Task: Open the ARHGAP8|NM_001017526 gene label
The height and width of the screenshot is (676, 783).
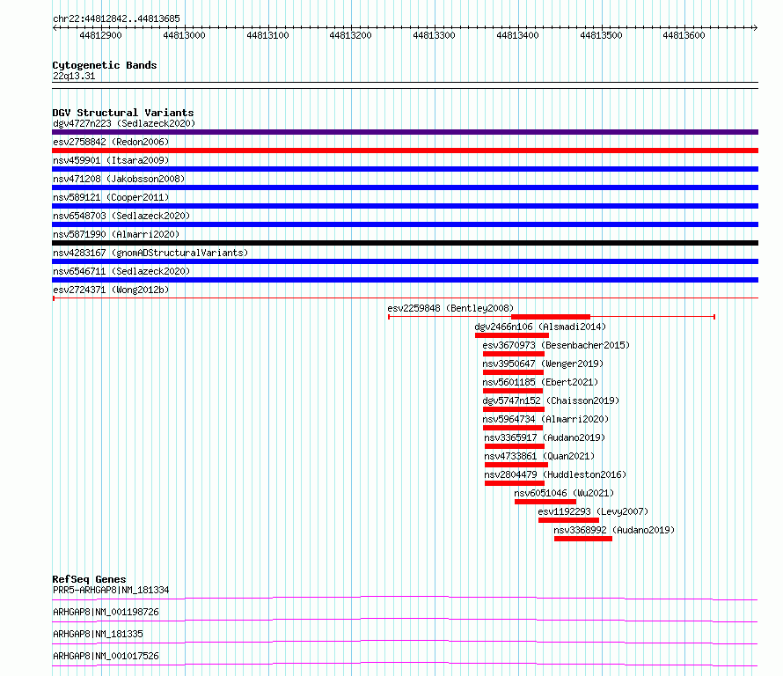Action: (x=106, y=656)
